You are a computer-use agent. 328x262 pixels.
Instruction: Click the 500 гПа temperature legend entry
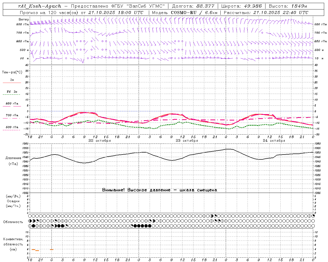pyautogui.click(x=12, y=127)
